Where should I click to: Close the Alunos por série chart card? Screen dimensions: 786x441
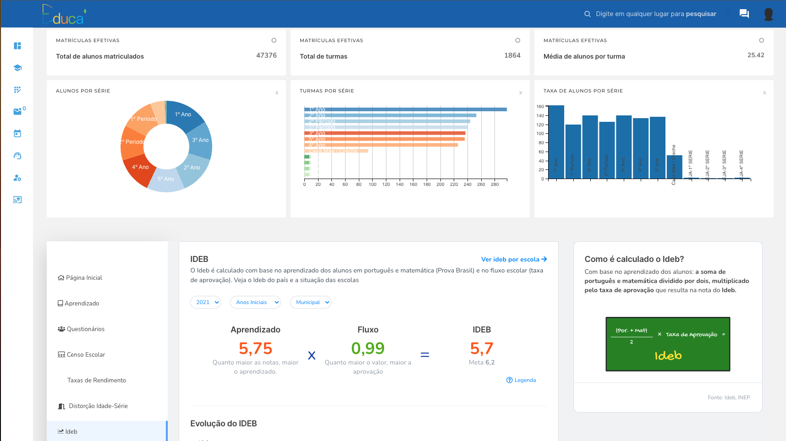click(x=277, y=93)
